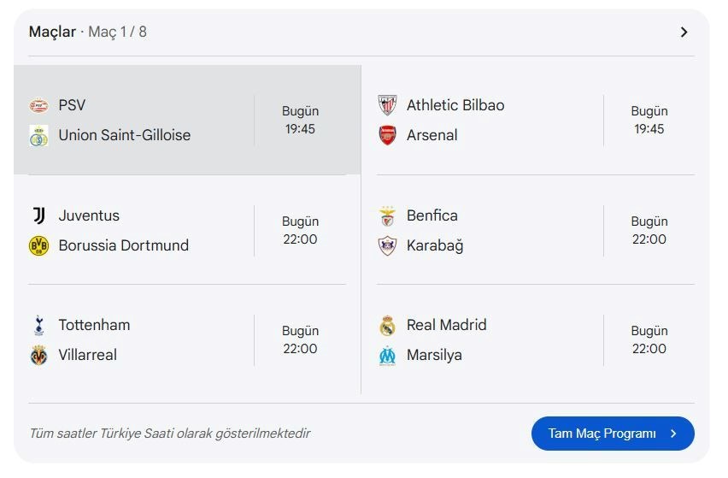This screenshot has width=728, height=478.
Task: Click the Karabağ club crest
Action: (x=387, y=245)
